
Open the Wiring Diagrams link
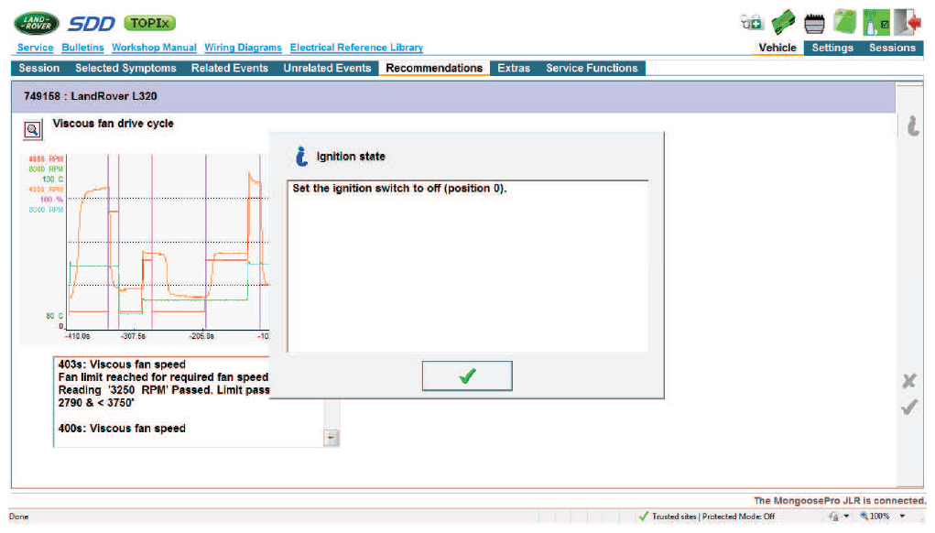click(243, 48)
